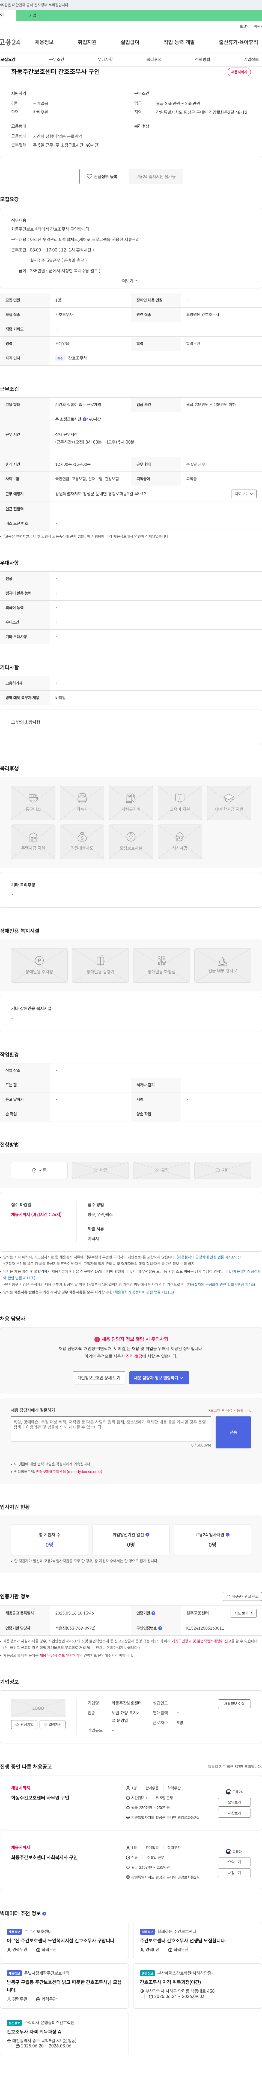Open 화동주간보호센터 사회복지사 구인 posting
Screen dimensions: 262x2080
click(x=44, y=1857)
